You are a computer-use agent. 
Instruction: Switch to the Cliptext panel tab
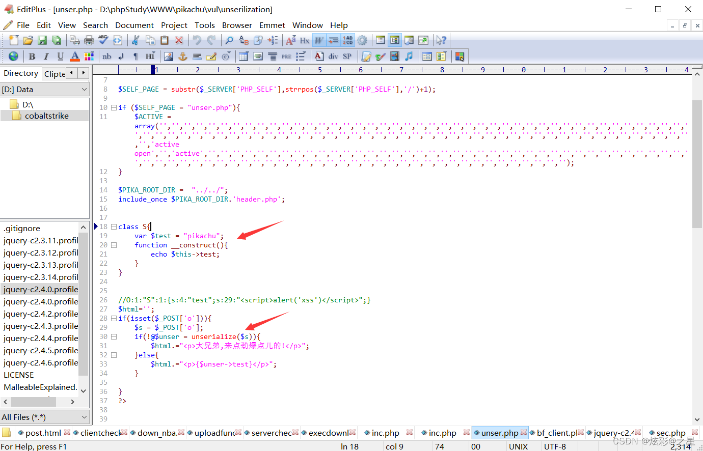(55, 74)
